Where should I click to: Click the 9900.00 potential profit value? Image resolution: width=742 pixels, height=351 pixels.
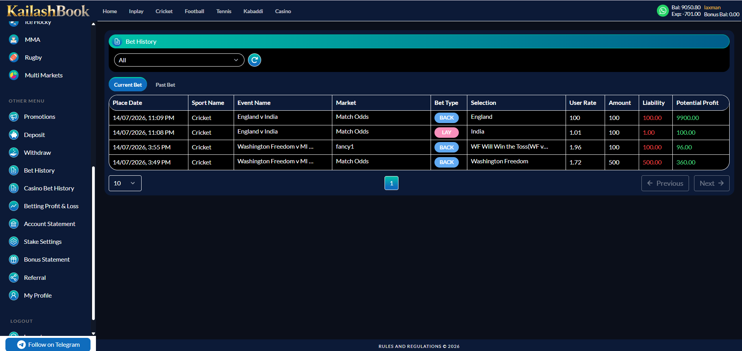687,118
